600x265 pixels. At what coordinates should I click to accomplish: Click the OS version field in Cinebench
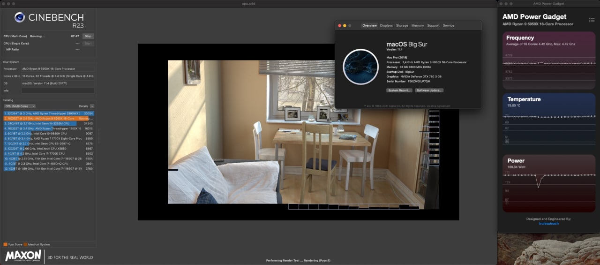58,83
